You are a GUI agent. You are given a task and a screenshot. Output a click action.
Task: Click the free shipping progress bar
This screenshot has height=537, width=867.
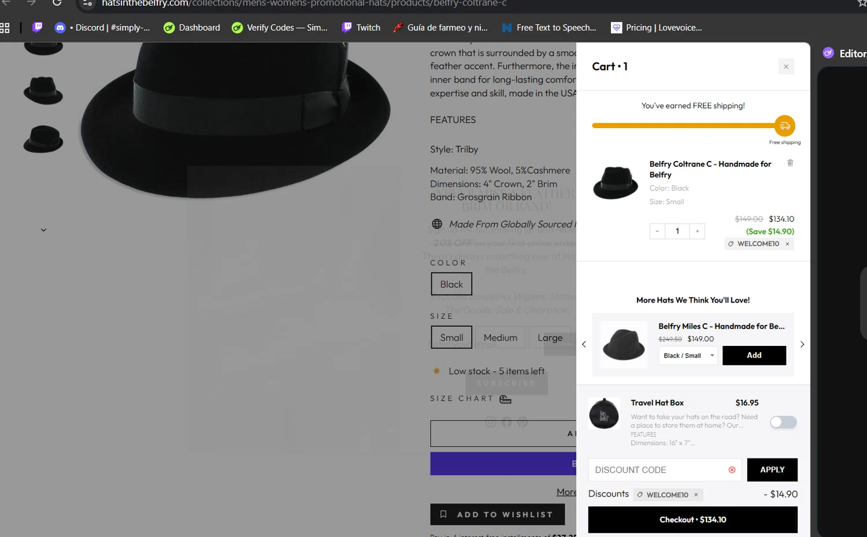683,125
